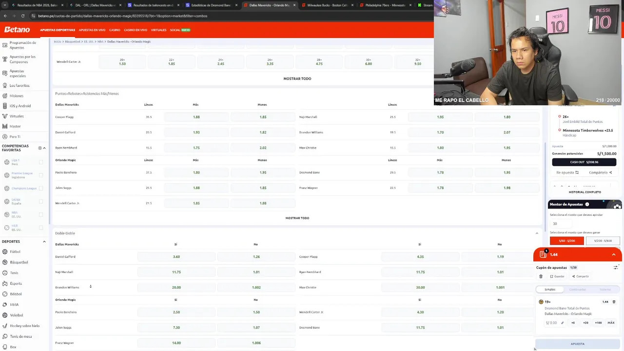Select Básquetbol sport icon
Viewport: 624px width, 351px height.
(5, 262)
